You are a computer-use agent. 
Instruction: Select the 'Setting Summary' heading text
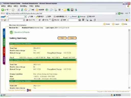click(18, 38)
